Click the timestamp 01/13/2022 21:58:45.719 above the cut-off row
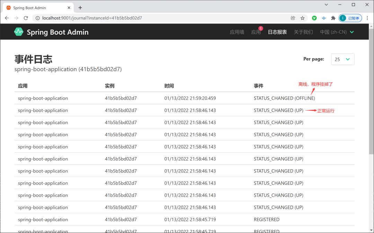Image resolution: width=374 pixels, height=233 pixels. click(x=190, y=219)
